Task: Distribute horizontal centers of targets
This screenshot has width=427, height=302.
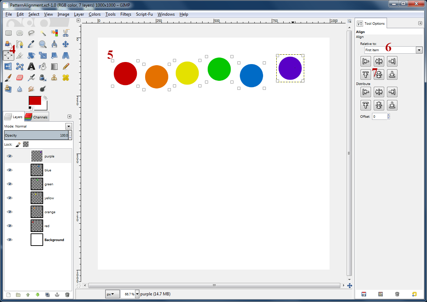Action: point(379,92)
